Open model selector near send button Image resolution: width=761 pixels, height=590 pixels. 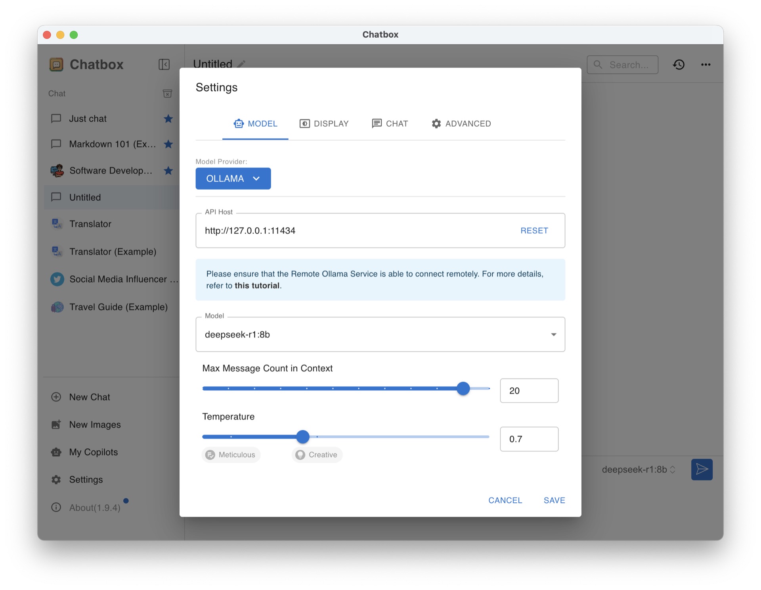click(638, 470)
